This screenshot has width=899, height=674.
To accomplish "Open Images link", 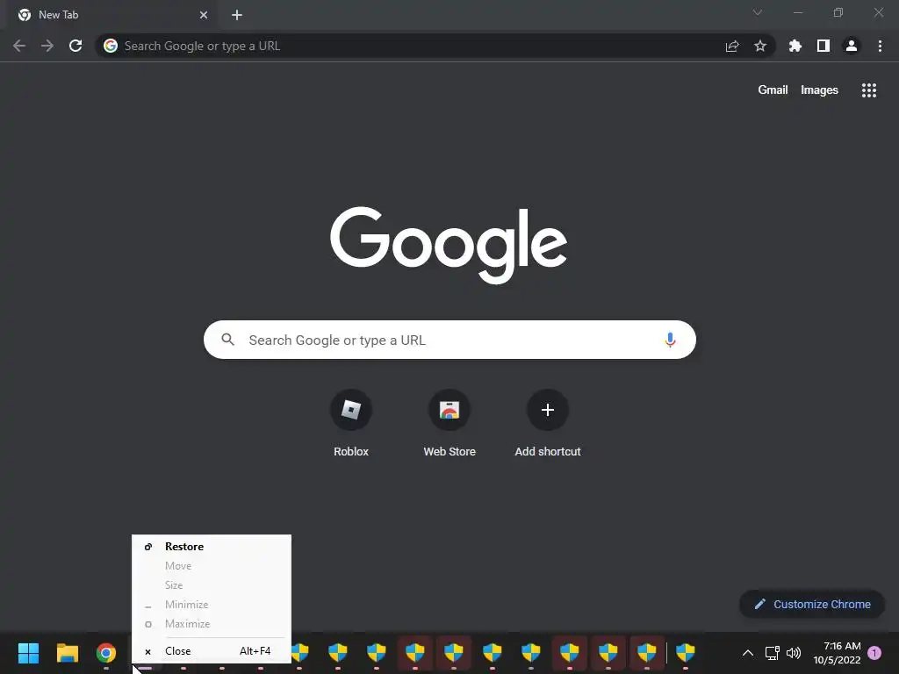I will [819, 90].
